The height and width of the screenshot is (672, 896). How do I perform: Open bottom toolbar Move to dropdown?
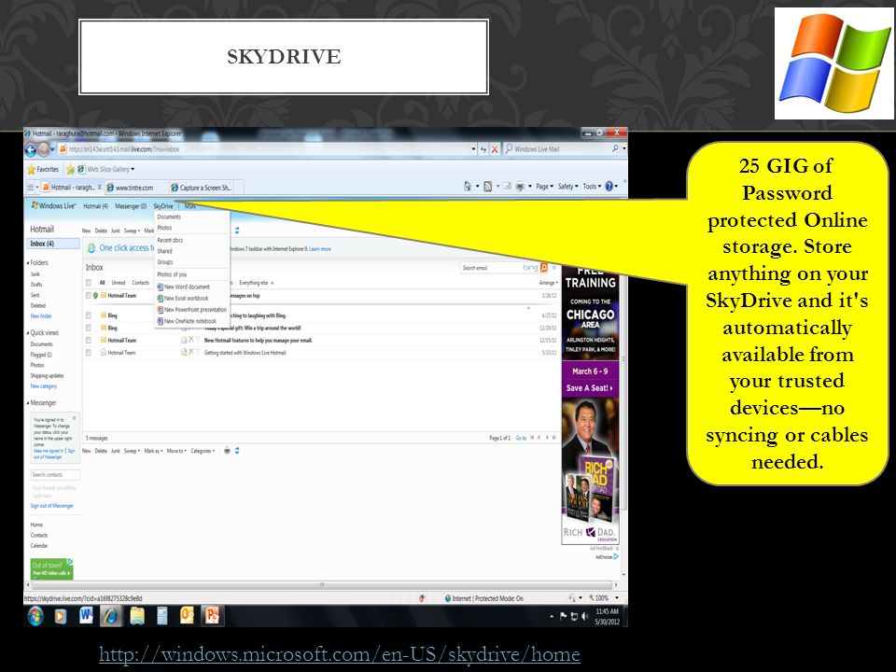click(176, 451)
